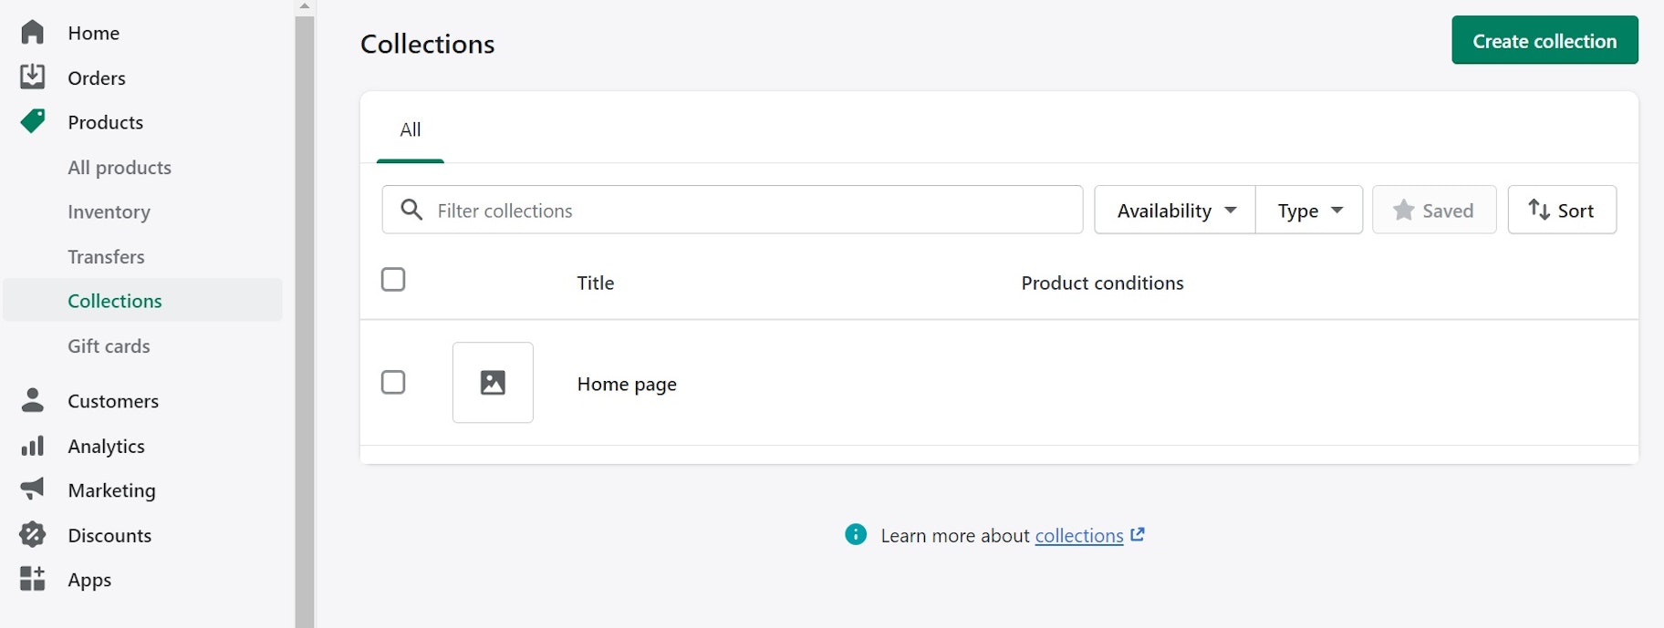Image resolution: width=1664 pixels, height=628 pixels.
Task: Check the Home page collection checkbox
Action: [x=393, y=382]
